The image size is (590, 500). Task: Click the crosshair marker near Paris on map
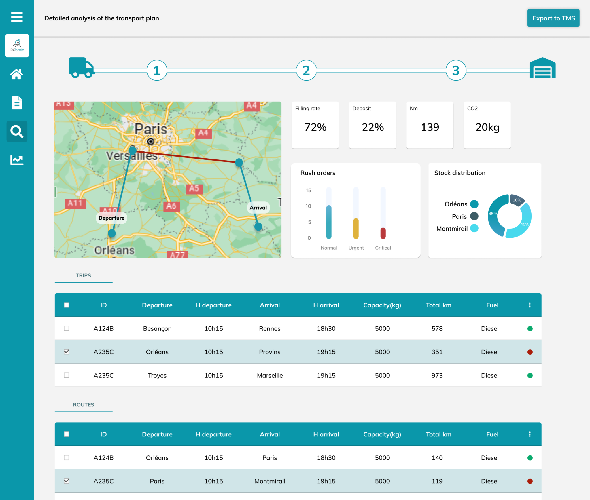pyautogui.click(x=151, y=142)
